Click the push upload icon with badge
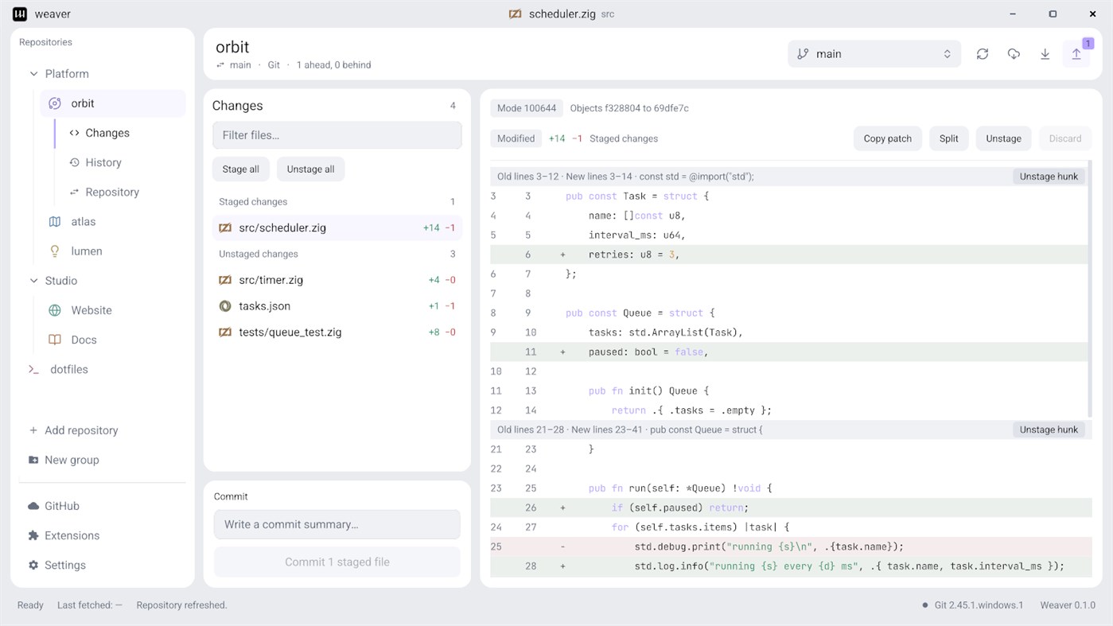Screen dimensions: 1113x626 pyautogui.click(x=1076, y=54)
